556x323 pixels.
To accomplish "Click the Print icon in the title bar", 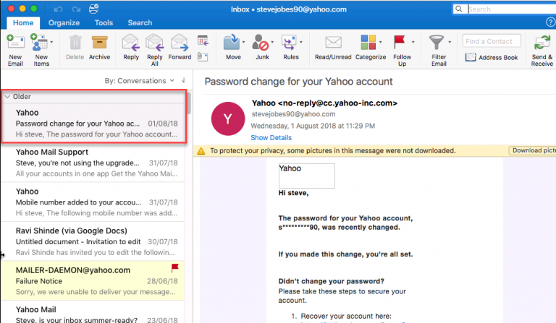I will (x=93, y=9).
